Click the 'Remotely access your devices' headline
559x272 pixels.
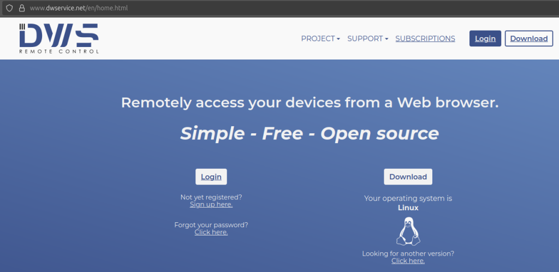[310, 103]
